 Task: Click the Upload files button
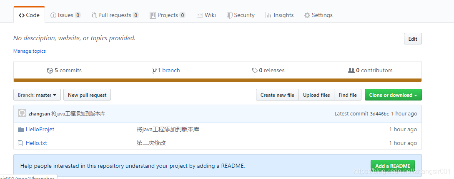click(316, 95)
